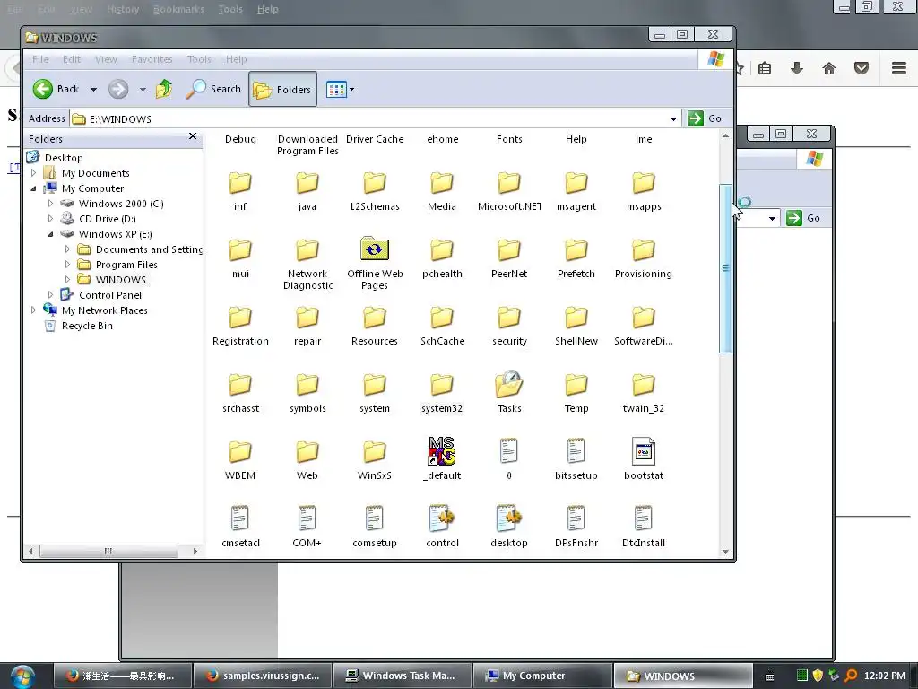The width and height of the screenshot is (918, 689).
Task: Switch to Windows Task Manager taskbar button
Action: pos(403,676)
